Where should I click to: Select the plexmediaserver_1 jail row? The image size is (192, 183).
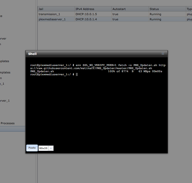115,19
